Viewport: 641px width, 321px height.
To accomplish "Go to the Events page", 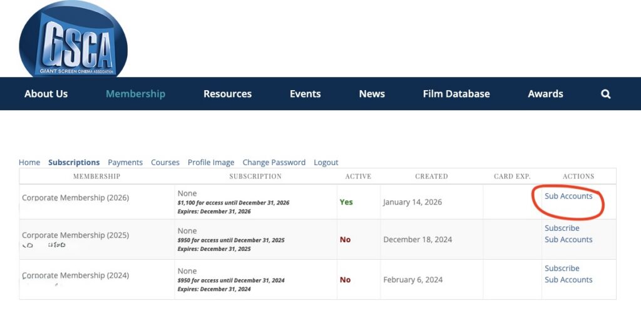I will (305, 94).
